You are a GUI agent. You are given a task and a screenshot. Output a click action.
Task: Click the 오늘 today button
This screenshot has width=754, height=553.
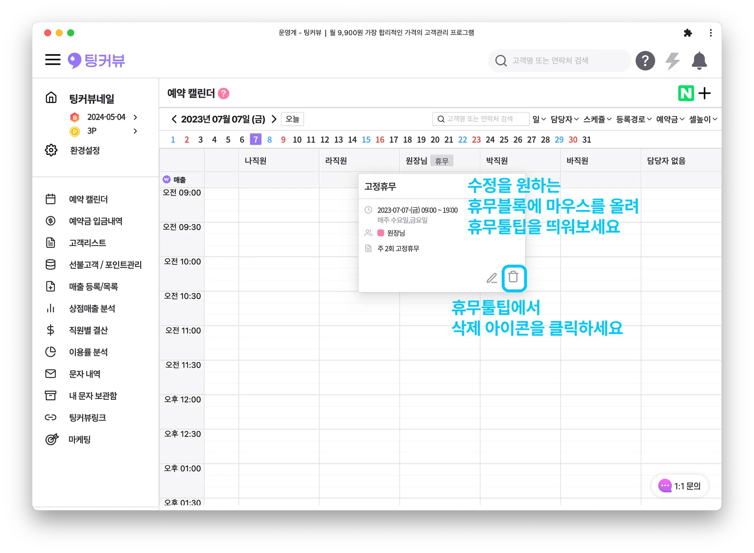pyautogui.click(x=292, y=119)
